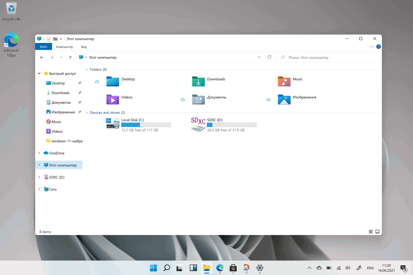This screenshot has height=275, width=413.
Task: Open the Music folder icon in main pane
Action: click(x=284, y=81)
